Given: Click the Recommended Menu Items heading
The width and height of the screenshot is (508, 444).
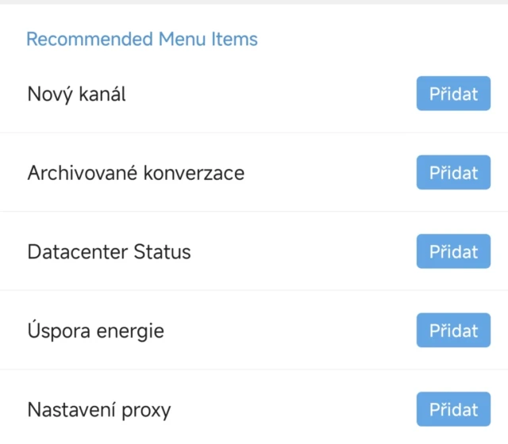Looking at the screenshot, I should point(142,39).
